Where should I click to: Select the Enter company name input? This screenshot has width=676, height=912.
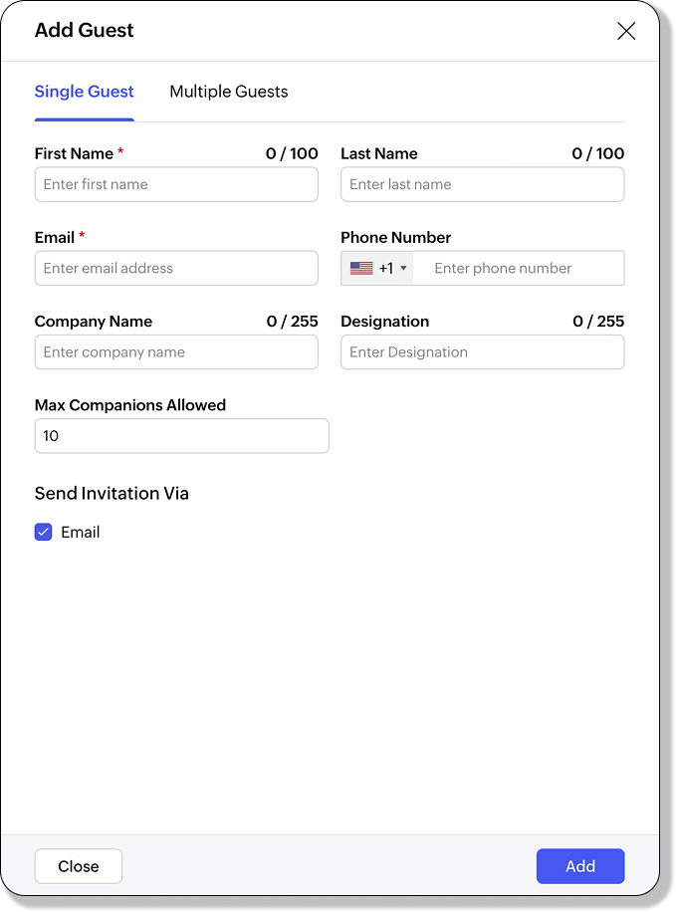[x=176, y=351]
